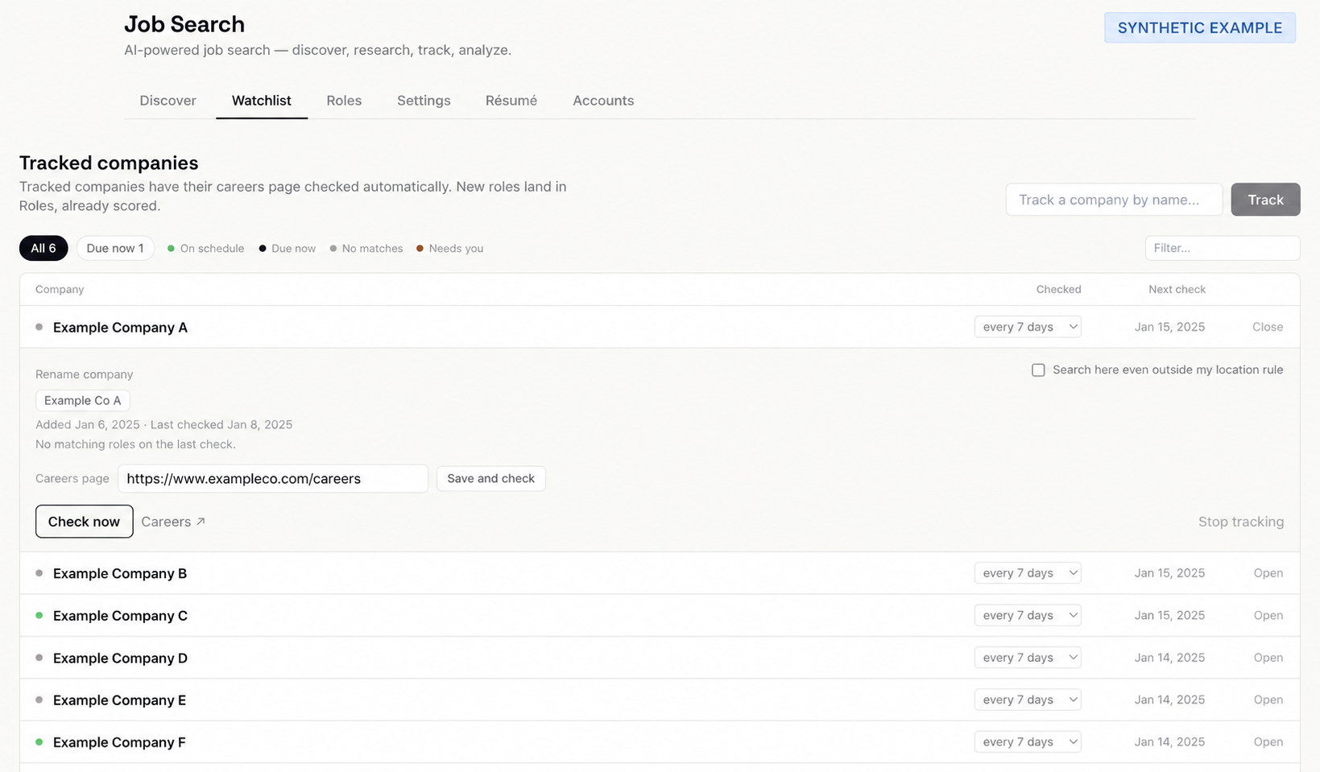Screen dimensions: 1320x772
Task: Open the Discover tab
Action: click(168, 101)
